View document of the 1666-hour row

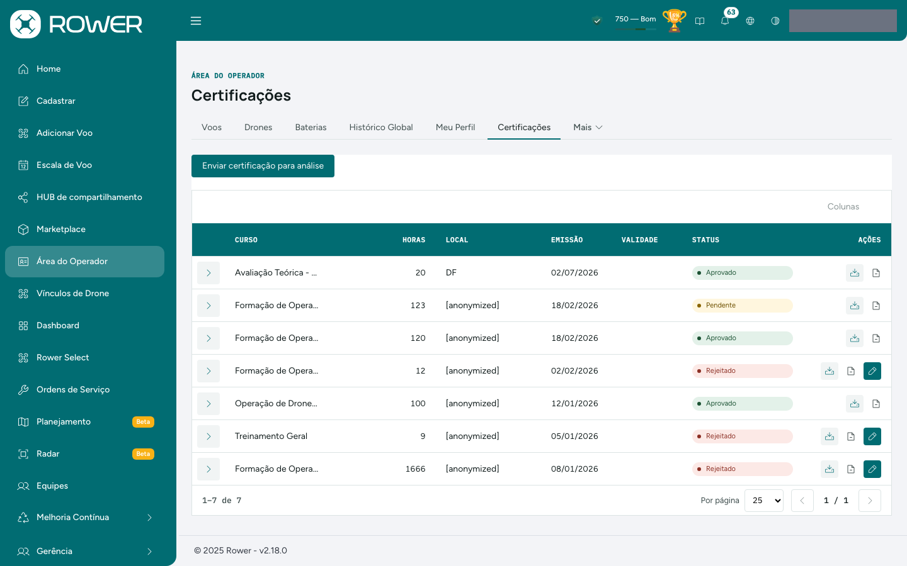point(851,469)
